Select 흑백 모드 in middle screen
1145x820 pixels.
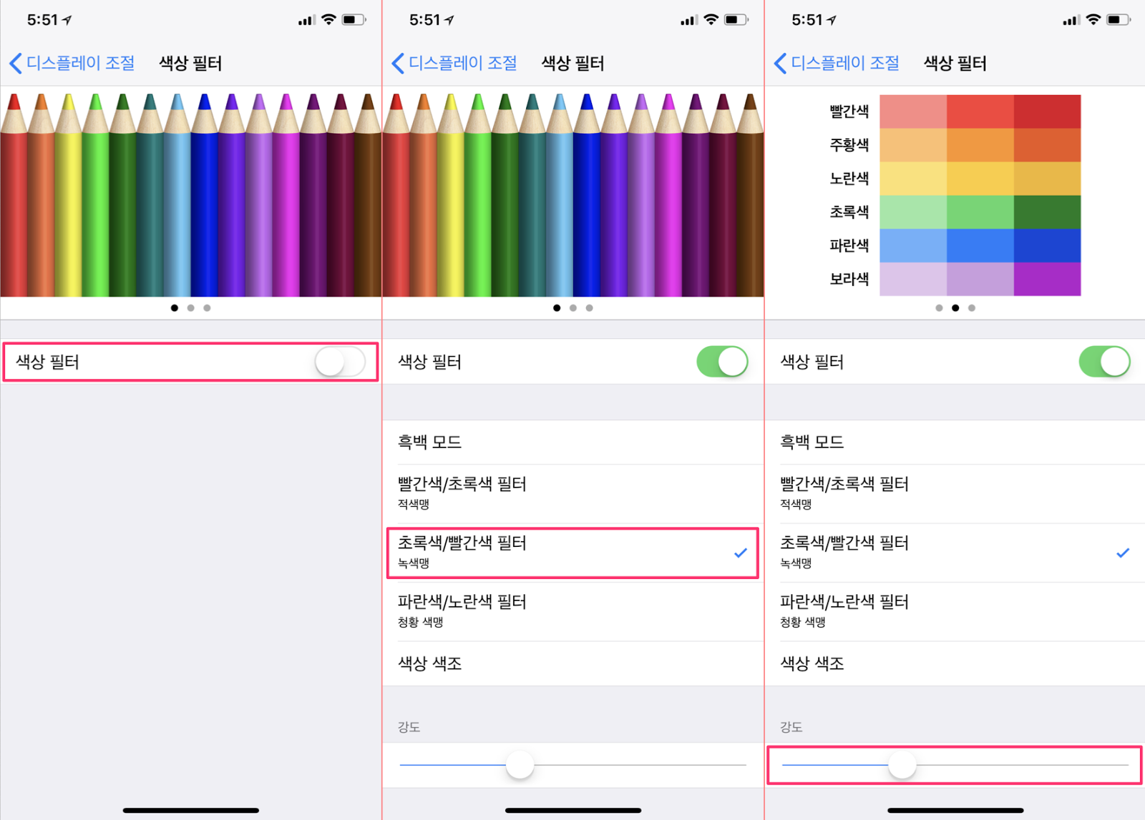click(573, 442)
